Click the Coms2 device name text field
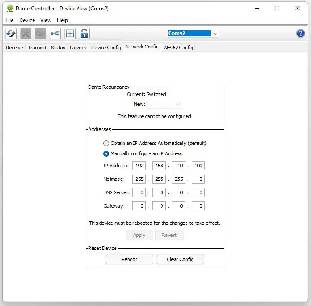Screen dimensions: 311x306 click(189, 33)
